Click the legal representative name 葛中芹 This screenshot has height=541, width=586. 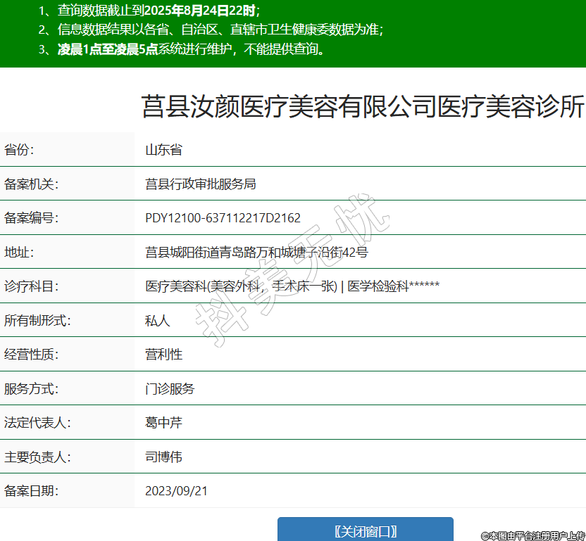coord(163,423)
